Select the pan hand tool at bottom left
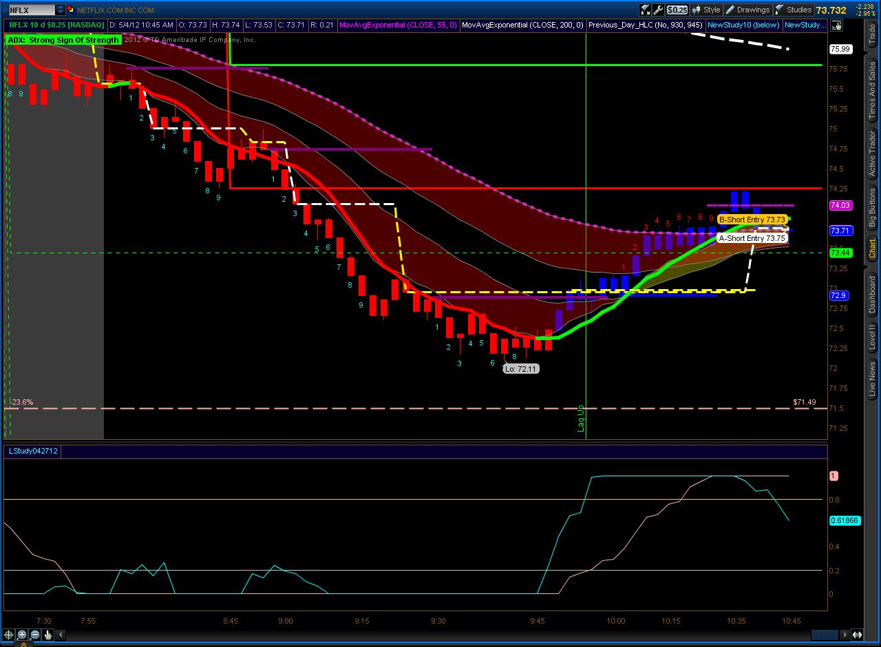This screenshot has height=647, width=881. pos(48,635)
